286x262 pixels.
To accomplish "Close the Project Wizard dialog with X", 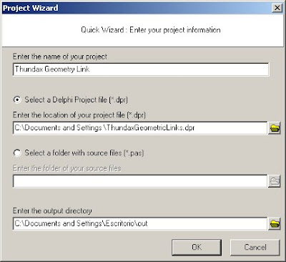I will point(277,8).
